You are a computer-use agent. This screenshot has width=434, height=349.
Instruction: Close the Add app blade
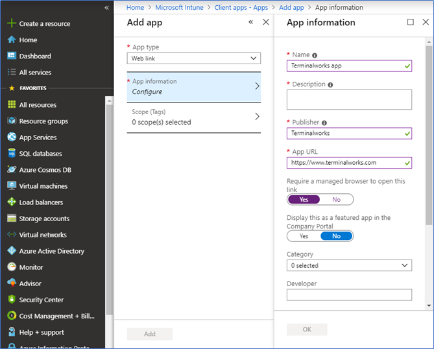tap(266, 22)
